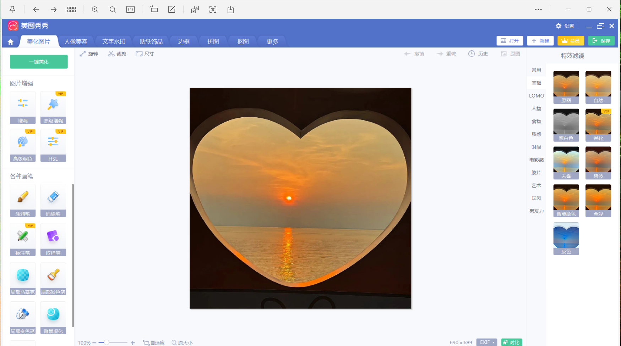Screen dimensions: 621x346
Task: Click the 一键美化 one-click beautify button
Action: tap(39, 62)
